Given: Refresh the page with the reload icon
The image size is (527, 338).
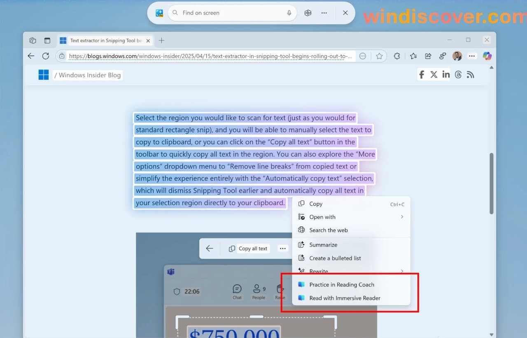Looking at the screenshot, I should (46, 56).
